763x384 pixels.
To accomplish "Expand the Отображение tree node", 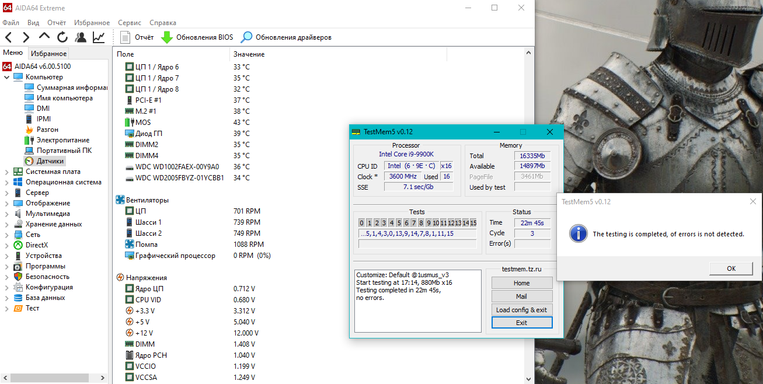I will point(6,203).
